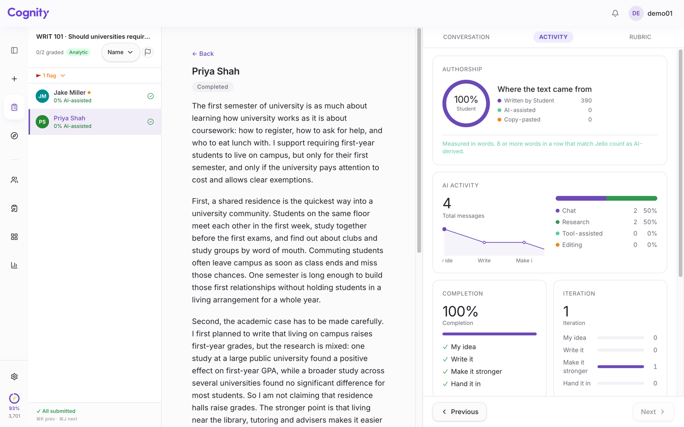Open the notifications bell

(615, 13)
